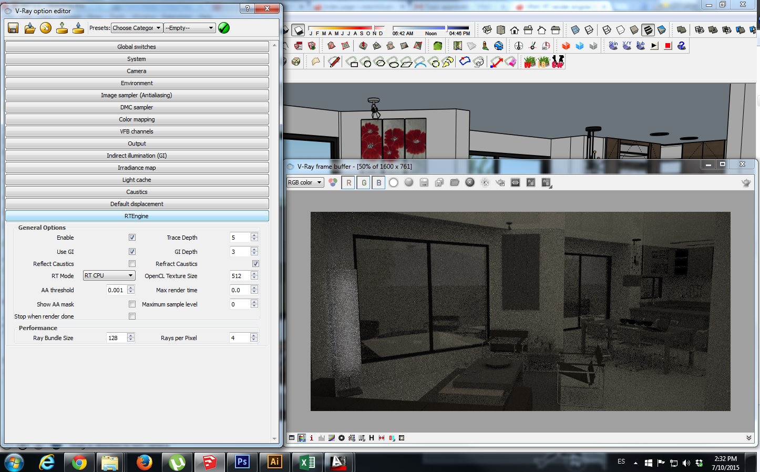Screen dimensions: 760x472
Task: Click the V-Ray option editor help button
Action: coord(248,8)
